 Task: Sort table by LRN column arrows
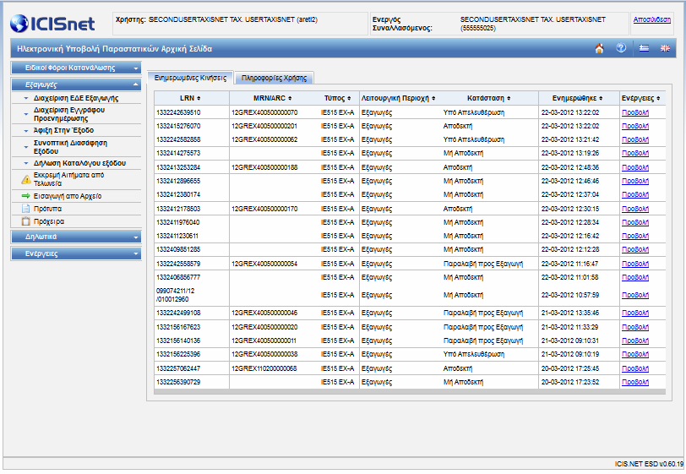coord(199,99)
